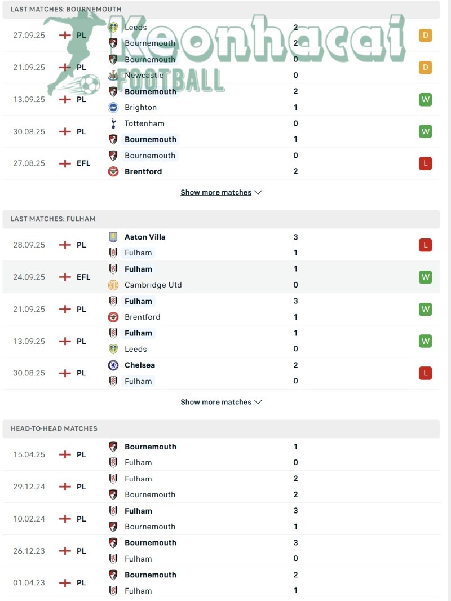Click the red L badge for Bournemouth vs Brentford
451x601 pixels.
[x=425, y=163]
